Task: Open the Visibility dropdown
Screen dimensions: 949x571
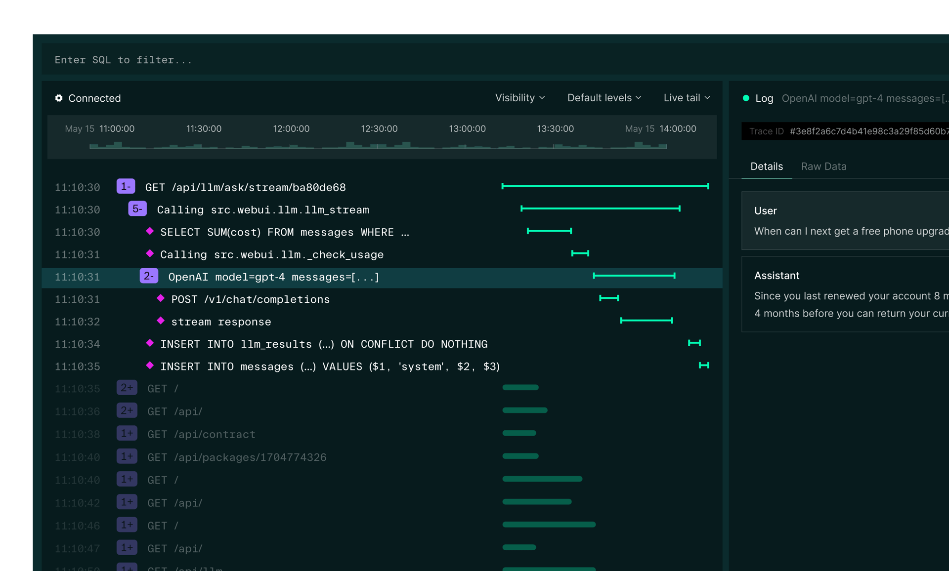Action: 519,98
